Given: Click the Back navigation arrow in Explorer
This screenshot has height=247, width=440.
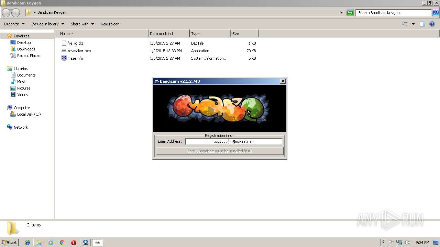Looking at the screenshot, I should [6, 13].
